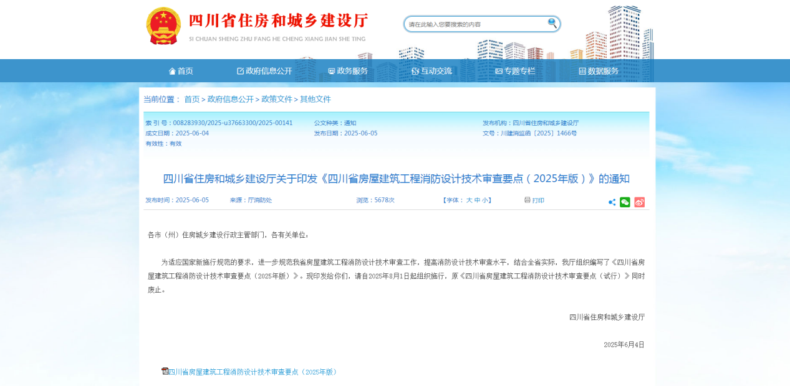Viewport: 790px width, 386px height.
Task: Open the 数据服务 navigation menu
Action: 599,71
